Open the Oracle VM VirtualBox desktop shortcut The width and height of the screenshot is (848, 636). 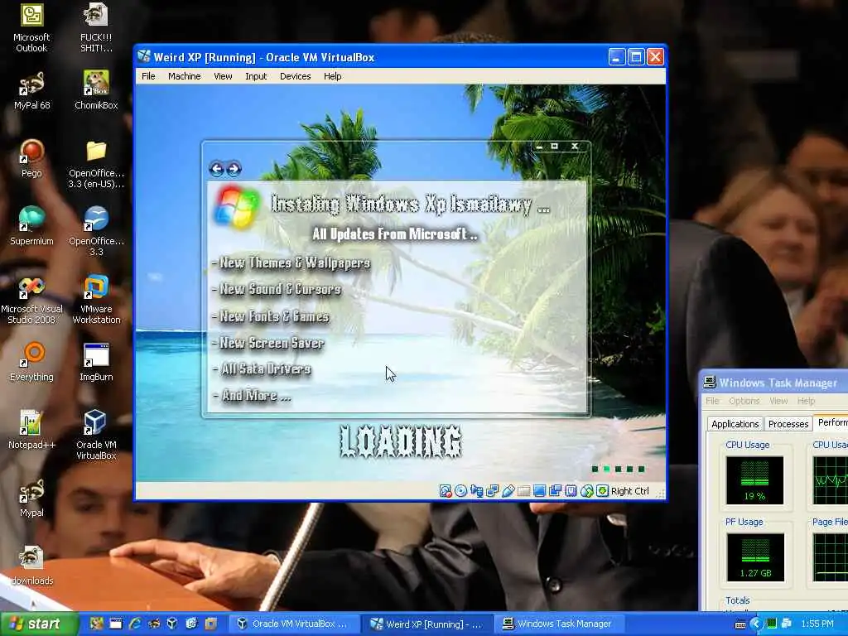coord(96,436)
